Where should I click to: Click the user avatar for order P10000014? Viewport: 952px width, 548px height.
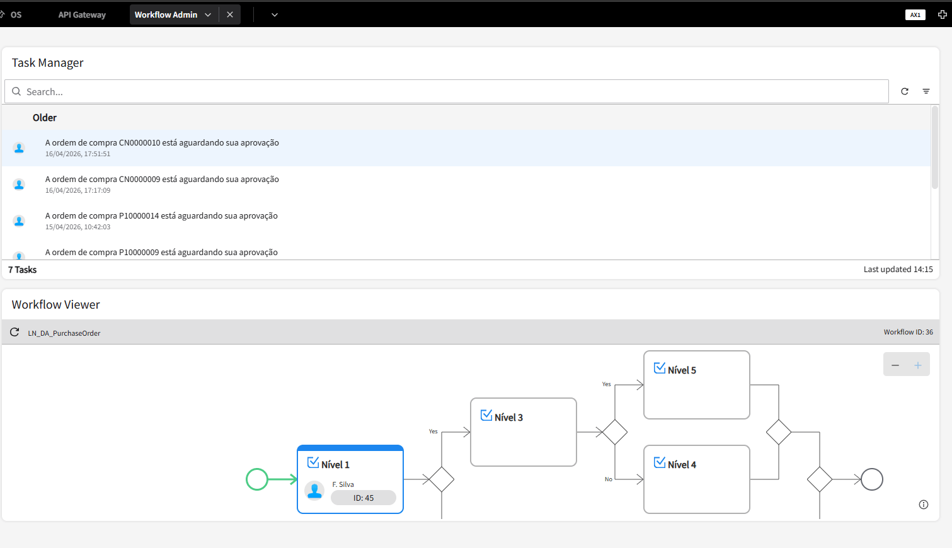(x=19, y=221)
